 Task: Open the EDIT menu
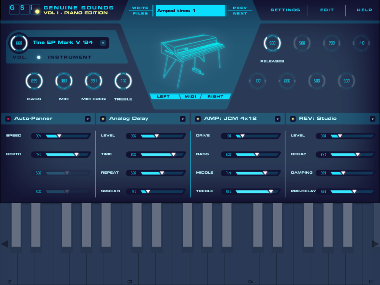click(x=327, y=10)
